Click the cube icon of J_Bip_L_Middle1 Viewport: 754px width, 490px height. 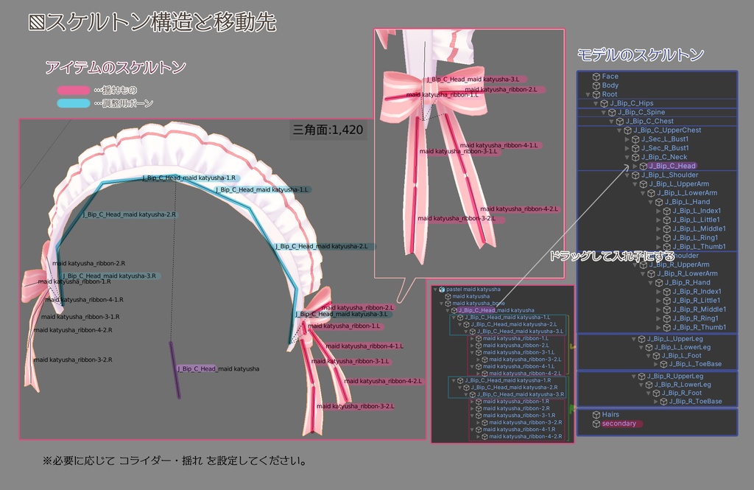tap(667, 229)
